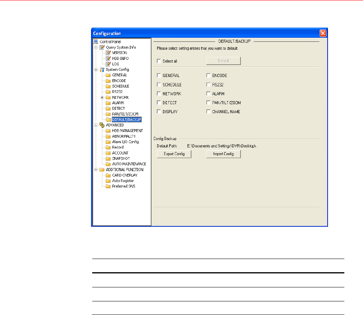Click the greyed Default button
The image size is (363, 315).
click(223, 61)
